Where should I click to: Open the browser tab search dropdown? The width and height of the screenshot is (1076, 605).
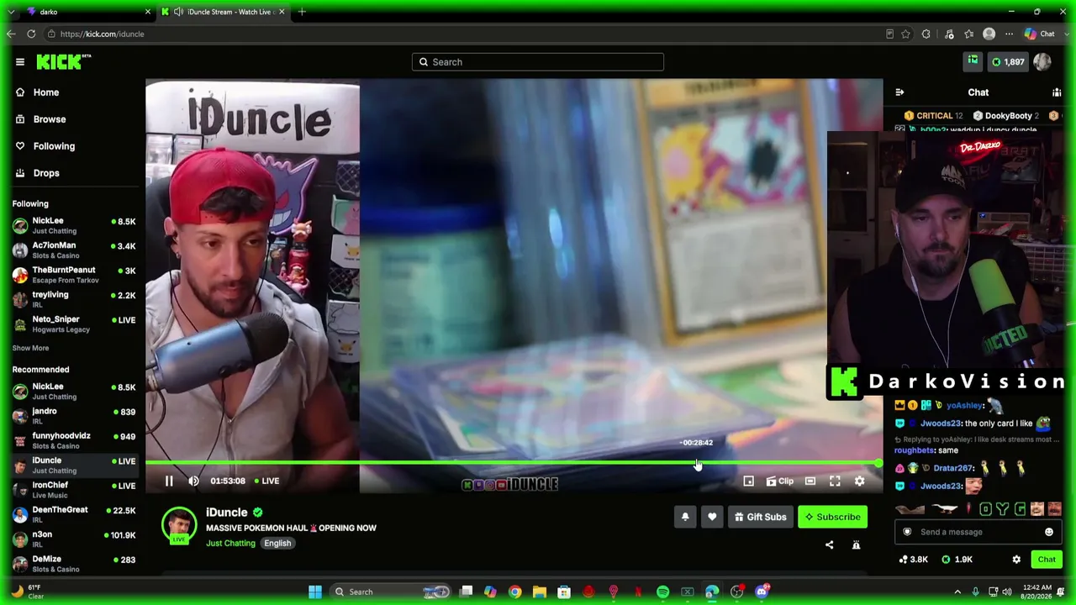(x=11, y=12)
